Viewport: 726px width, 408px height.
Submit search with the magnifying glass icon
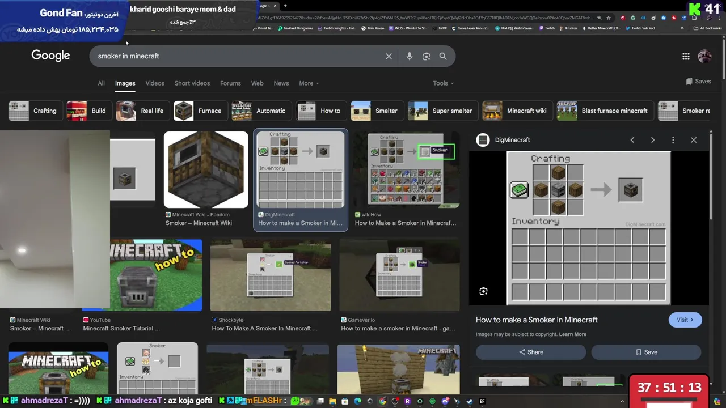[x=443, y=56]
